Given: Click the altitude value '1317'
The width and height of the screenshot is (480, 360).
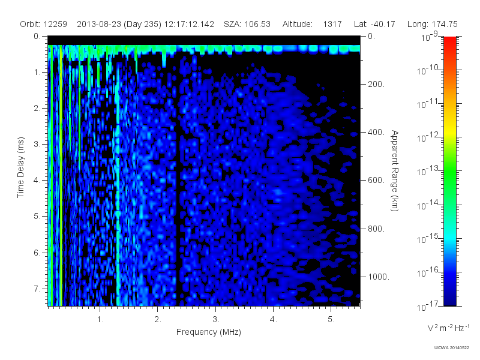Looking at the screenshot, I should [332, 24].
